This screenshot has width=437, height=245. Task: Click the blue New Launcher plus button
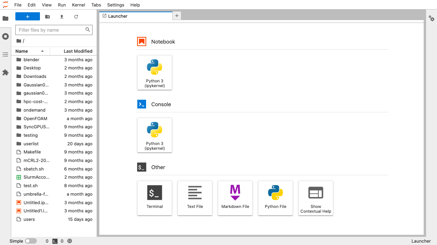pyautogui.click(x=28, y=17)
